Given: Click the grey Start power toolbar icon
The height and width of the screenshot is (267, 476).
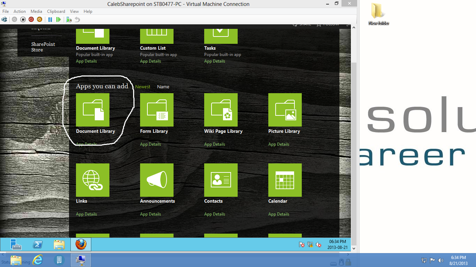Looking at the screenshot, I should 14,19.
